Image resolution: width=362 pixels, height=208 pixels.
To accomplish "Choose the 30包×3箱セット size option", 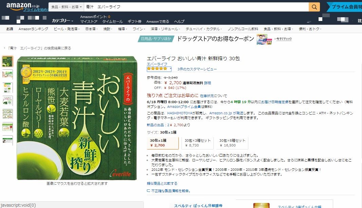I will pyautogui.click(x=197, y=143).
